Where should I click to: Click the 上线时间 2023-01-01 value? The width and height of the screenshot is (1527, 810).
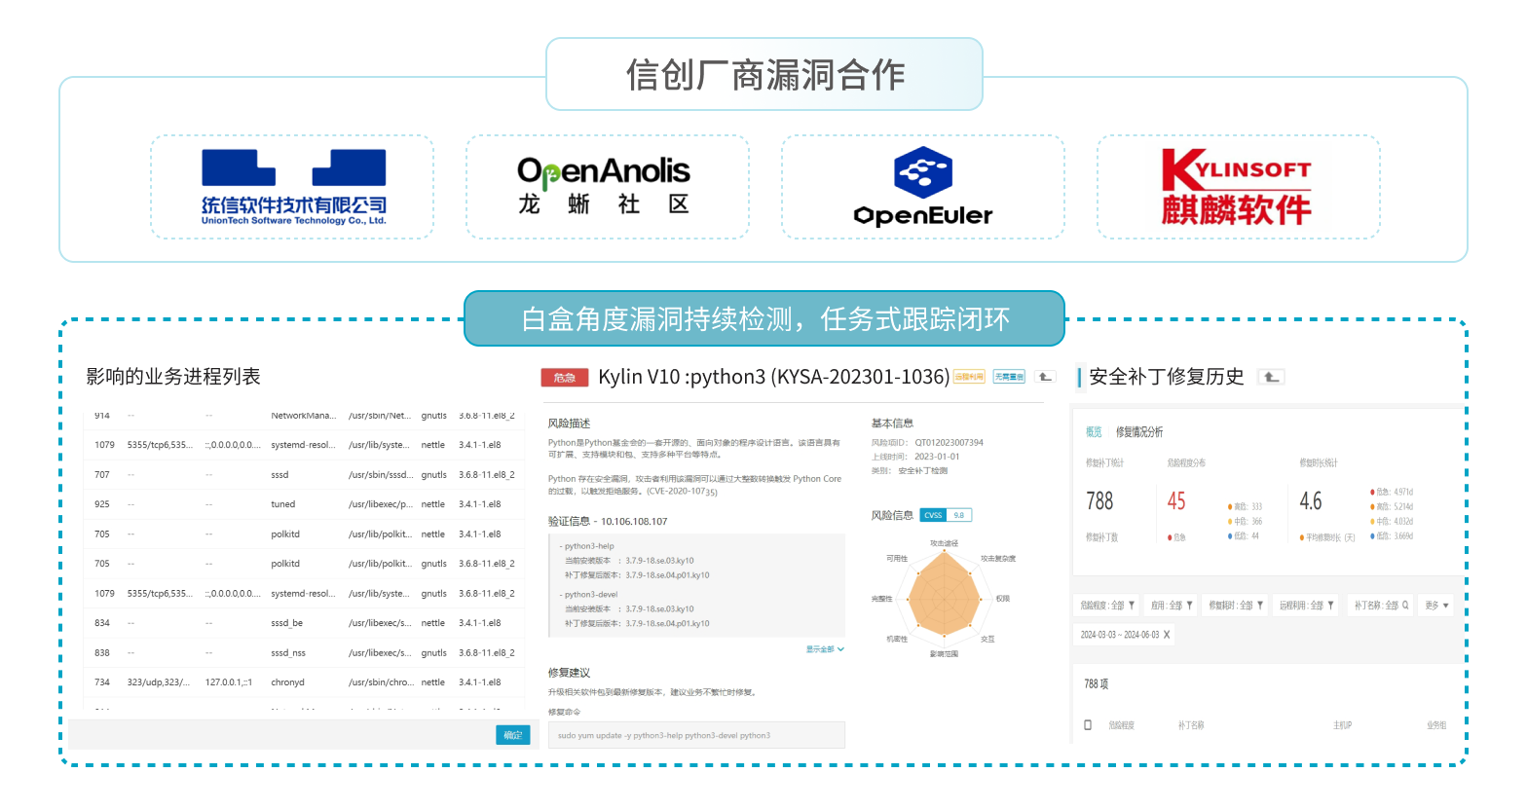[x=937, y=457]
